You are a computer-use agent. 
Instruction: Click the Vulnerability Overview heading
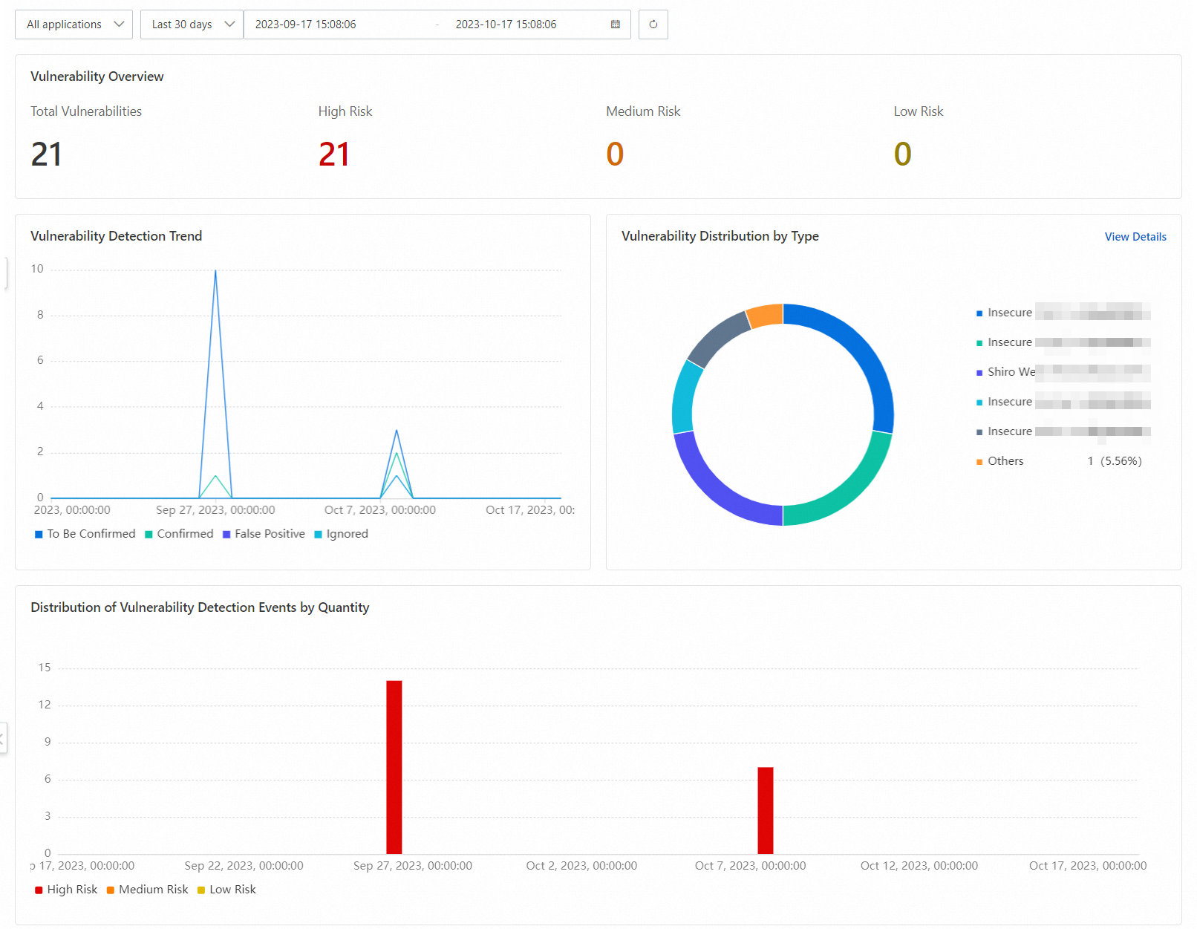pos(97,76)
